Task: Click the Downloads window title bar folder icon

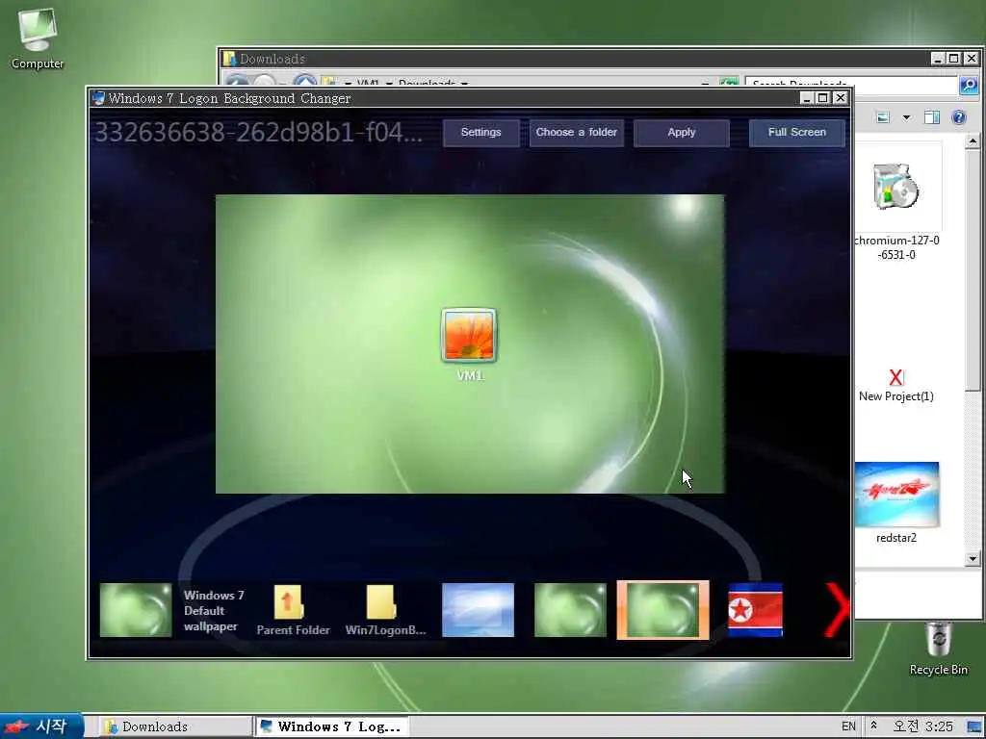Action: click(229, 59)
